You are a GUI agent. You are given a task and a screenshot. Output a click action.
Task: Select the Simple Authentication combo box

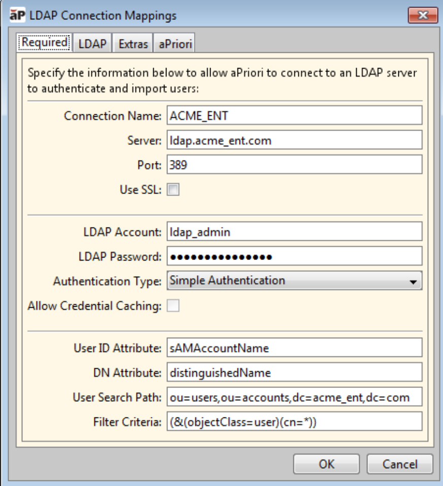[x=289, y=280]
